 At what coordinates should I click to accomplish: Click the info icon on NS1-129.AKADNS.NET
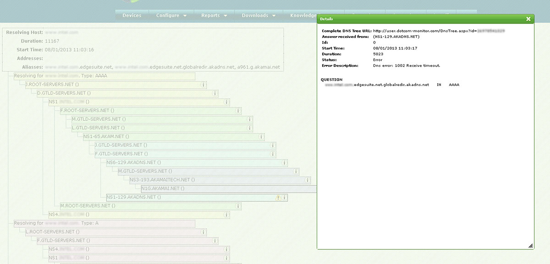[285, 198]
